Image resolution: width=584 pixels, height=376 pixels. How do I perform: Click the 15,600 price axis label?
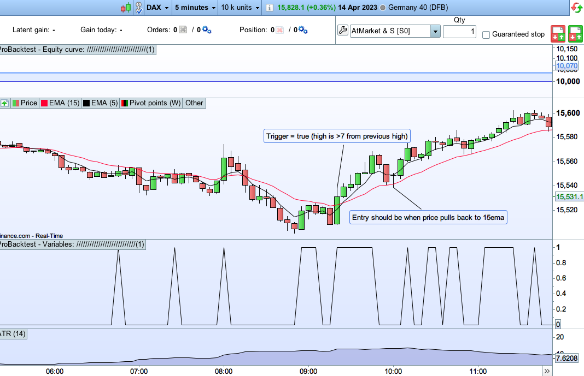tap(568, 113)
